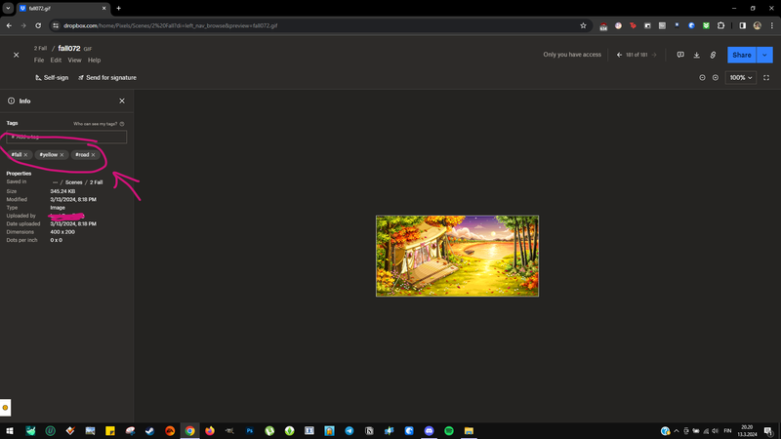Remove the #road tag
The image size is (781, 439).
[93, 155]
